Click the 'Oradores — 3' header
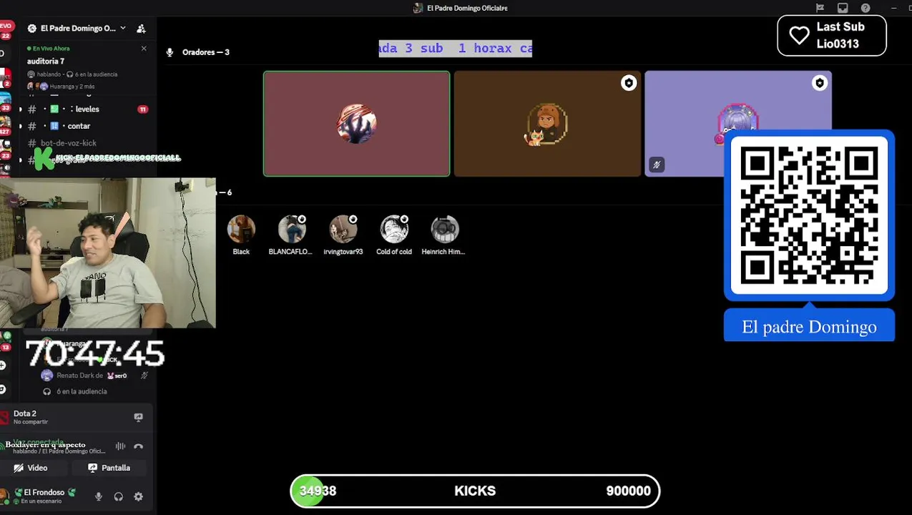 [205, 52]
